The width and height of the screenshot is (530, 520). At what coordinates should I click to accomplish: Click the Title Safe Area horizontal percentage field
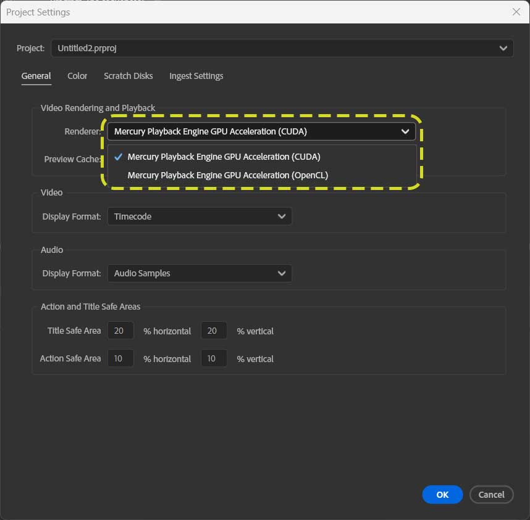[x=120, y=331]
